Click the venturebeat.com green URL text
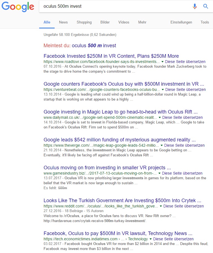Viewport: 213px width, 253px height. click(102, 89)
